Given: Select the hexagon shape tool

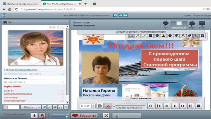Looking at the screenshot, I should click(x=170, y=36).
